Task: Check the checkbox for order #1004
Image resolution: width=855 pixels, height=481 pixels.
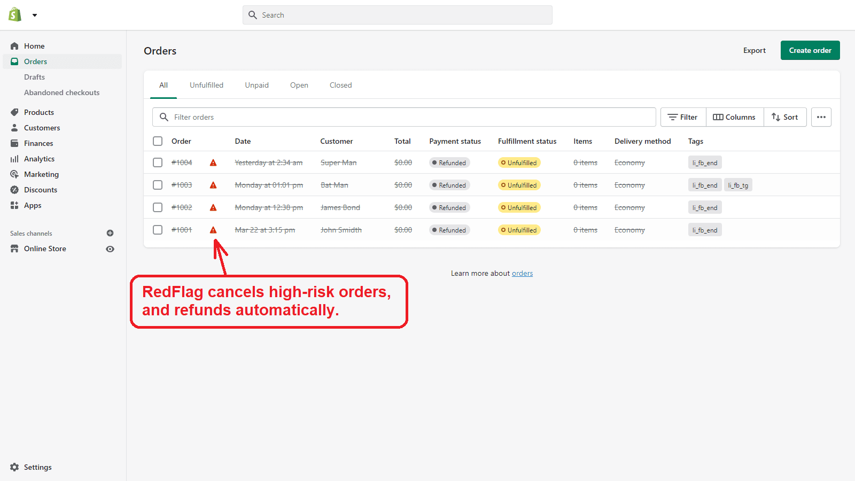Action: 158,162
